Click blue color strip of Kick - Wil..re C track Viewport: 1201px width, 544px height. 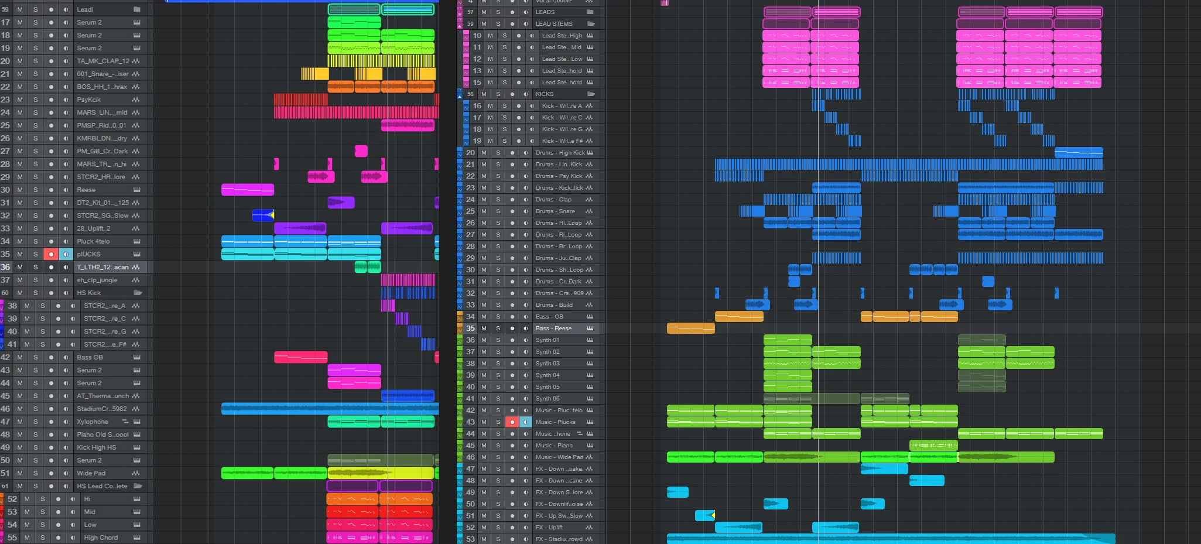466,118
